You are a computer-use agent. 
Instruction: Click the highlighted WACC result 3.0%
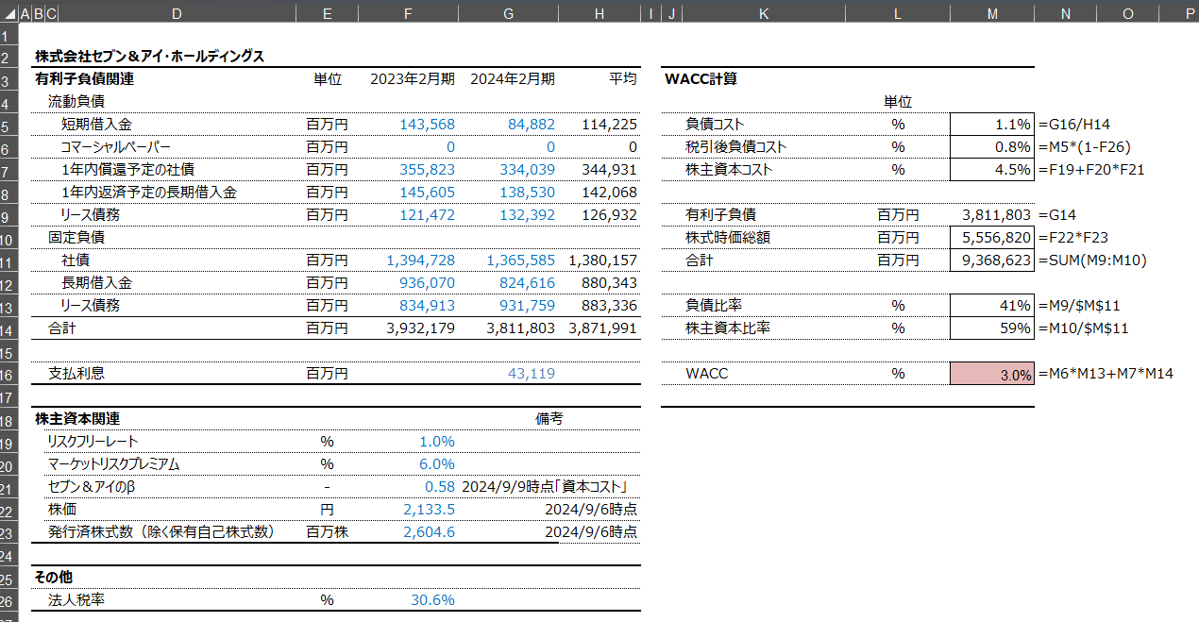coord(992,374)
